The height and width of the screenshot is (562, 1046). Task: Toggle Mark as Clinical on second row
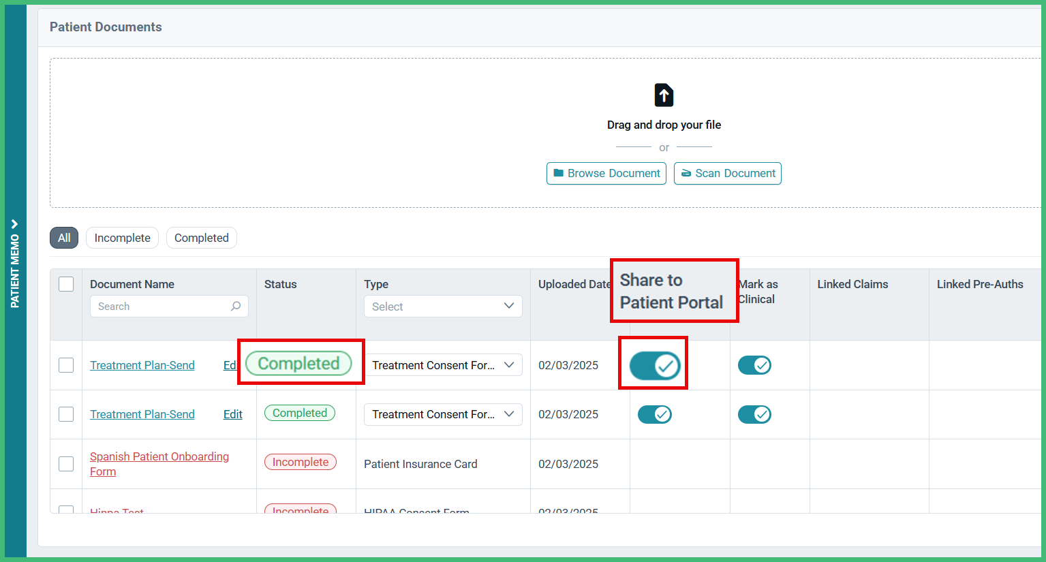pos(754,414)
